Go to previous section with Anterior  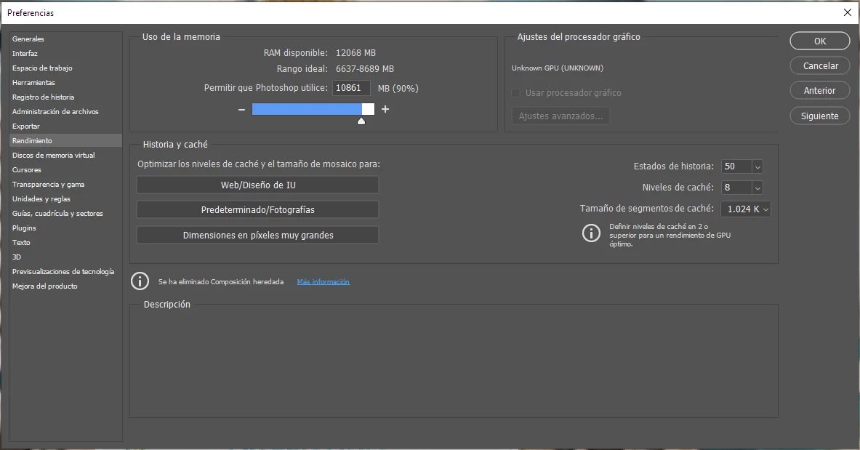(820, 91)
